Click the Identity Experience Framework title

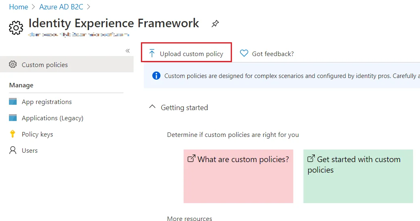coord(114,23)
